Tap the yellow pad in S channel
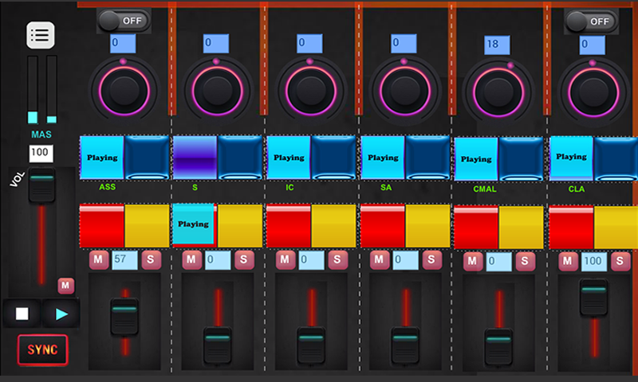This screenshot has height=382, width=638. 240,226
